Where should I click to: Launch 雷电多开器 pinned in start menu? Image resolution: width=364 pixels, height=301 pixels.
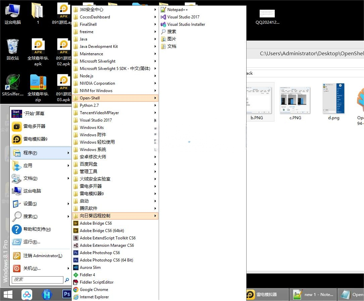(x=41, y=126)
